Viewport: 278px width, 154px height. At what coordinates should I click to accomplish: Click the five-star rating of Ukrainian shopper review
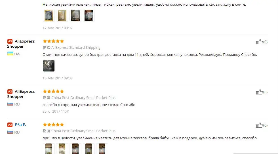[x=53, y=41]
